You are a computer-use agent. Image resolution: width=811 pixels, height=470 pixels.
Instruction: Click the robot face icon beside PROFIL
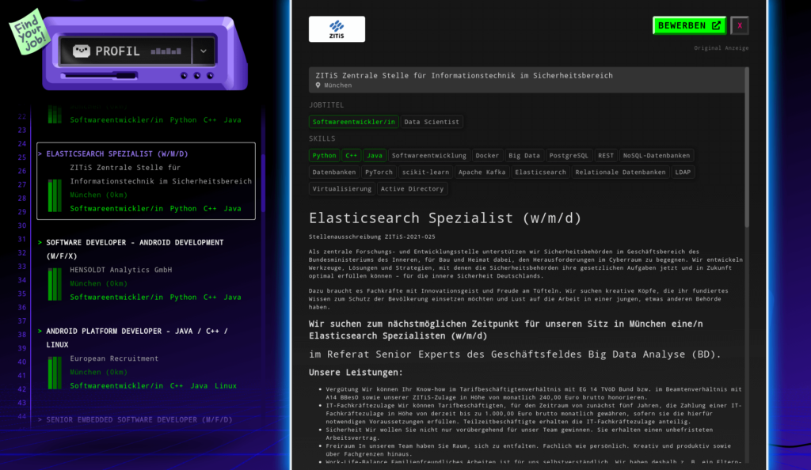[x=82, y=51]
